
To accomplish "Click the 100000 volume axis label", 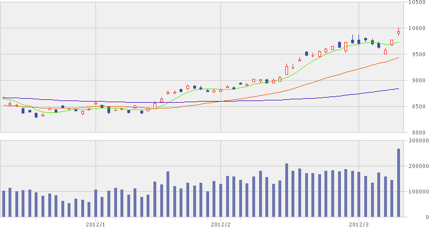I will tap(419, 192).
